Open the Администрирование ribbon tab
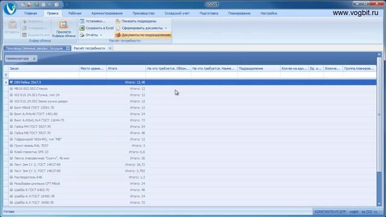 [x=107, y=13]
